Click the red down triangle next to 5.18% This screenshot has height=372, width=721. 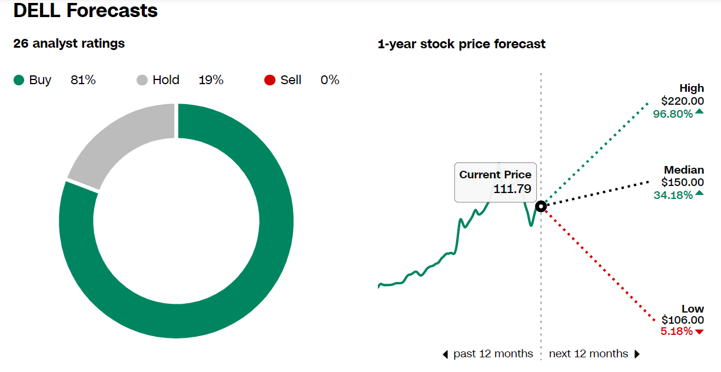(x=699, y=332)
